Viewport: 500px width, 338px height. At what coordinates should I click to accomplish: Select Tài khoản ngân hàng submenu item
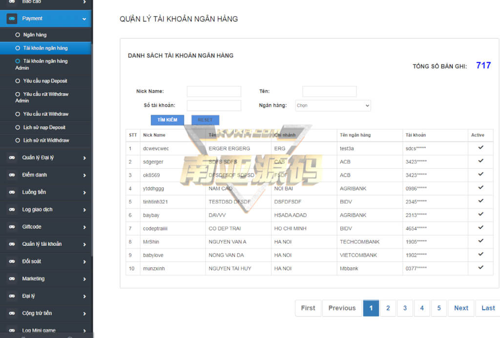click(45, 48)
